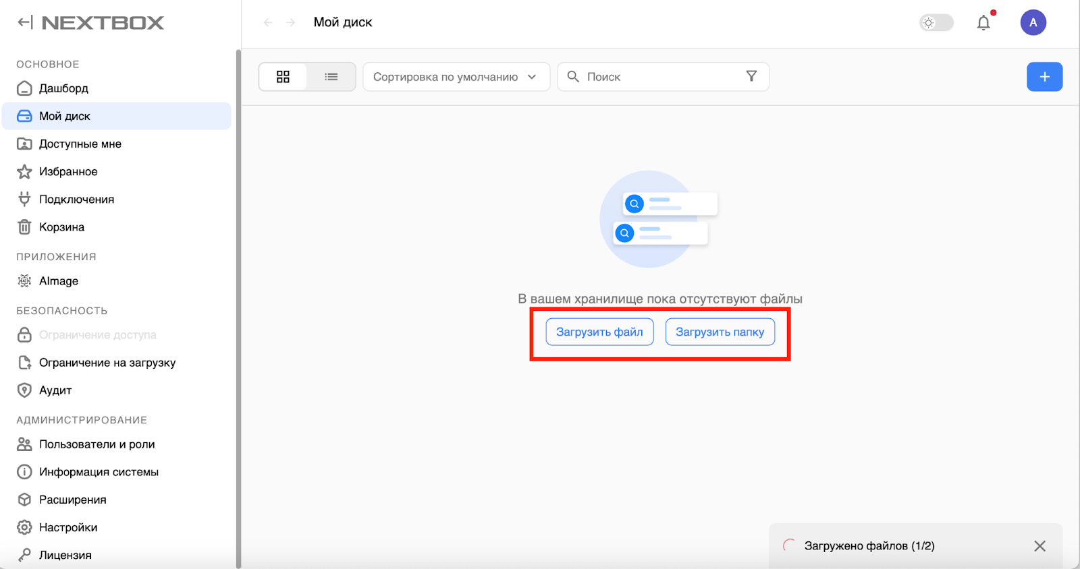Go to Настройки in the sidebar
The height and width of the screenshot is (569, 1080).
67,527
